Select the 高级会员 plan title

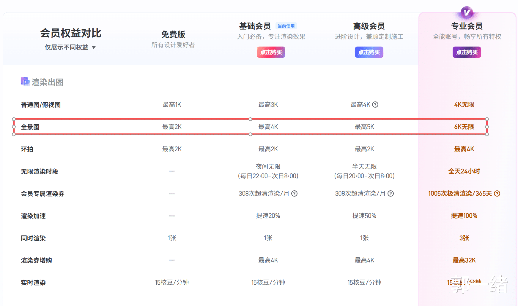[x=369, y=26]
